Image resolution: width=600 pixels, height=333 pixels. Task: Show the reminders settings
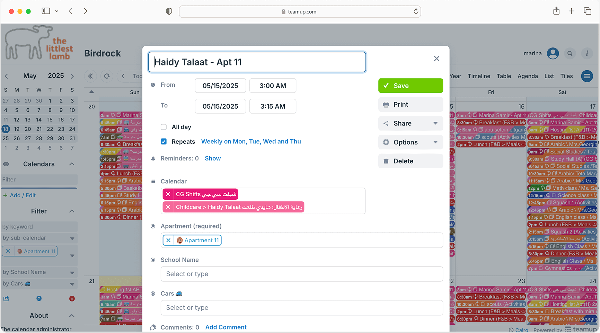[213, 158]
